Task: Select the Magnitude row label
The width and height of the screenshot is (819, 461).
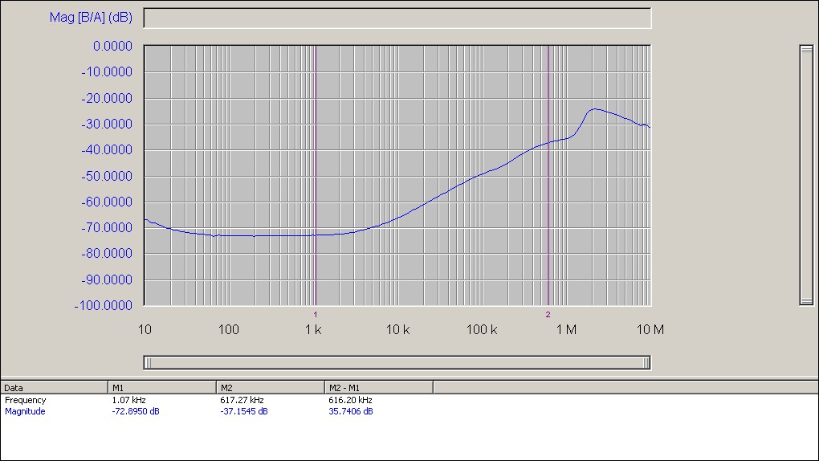Action: click(25, 411)
